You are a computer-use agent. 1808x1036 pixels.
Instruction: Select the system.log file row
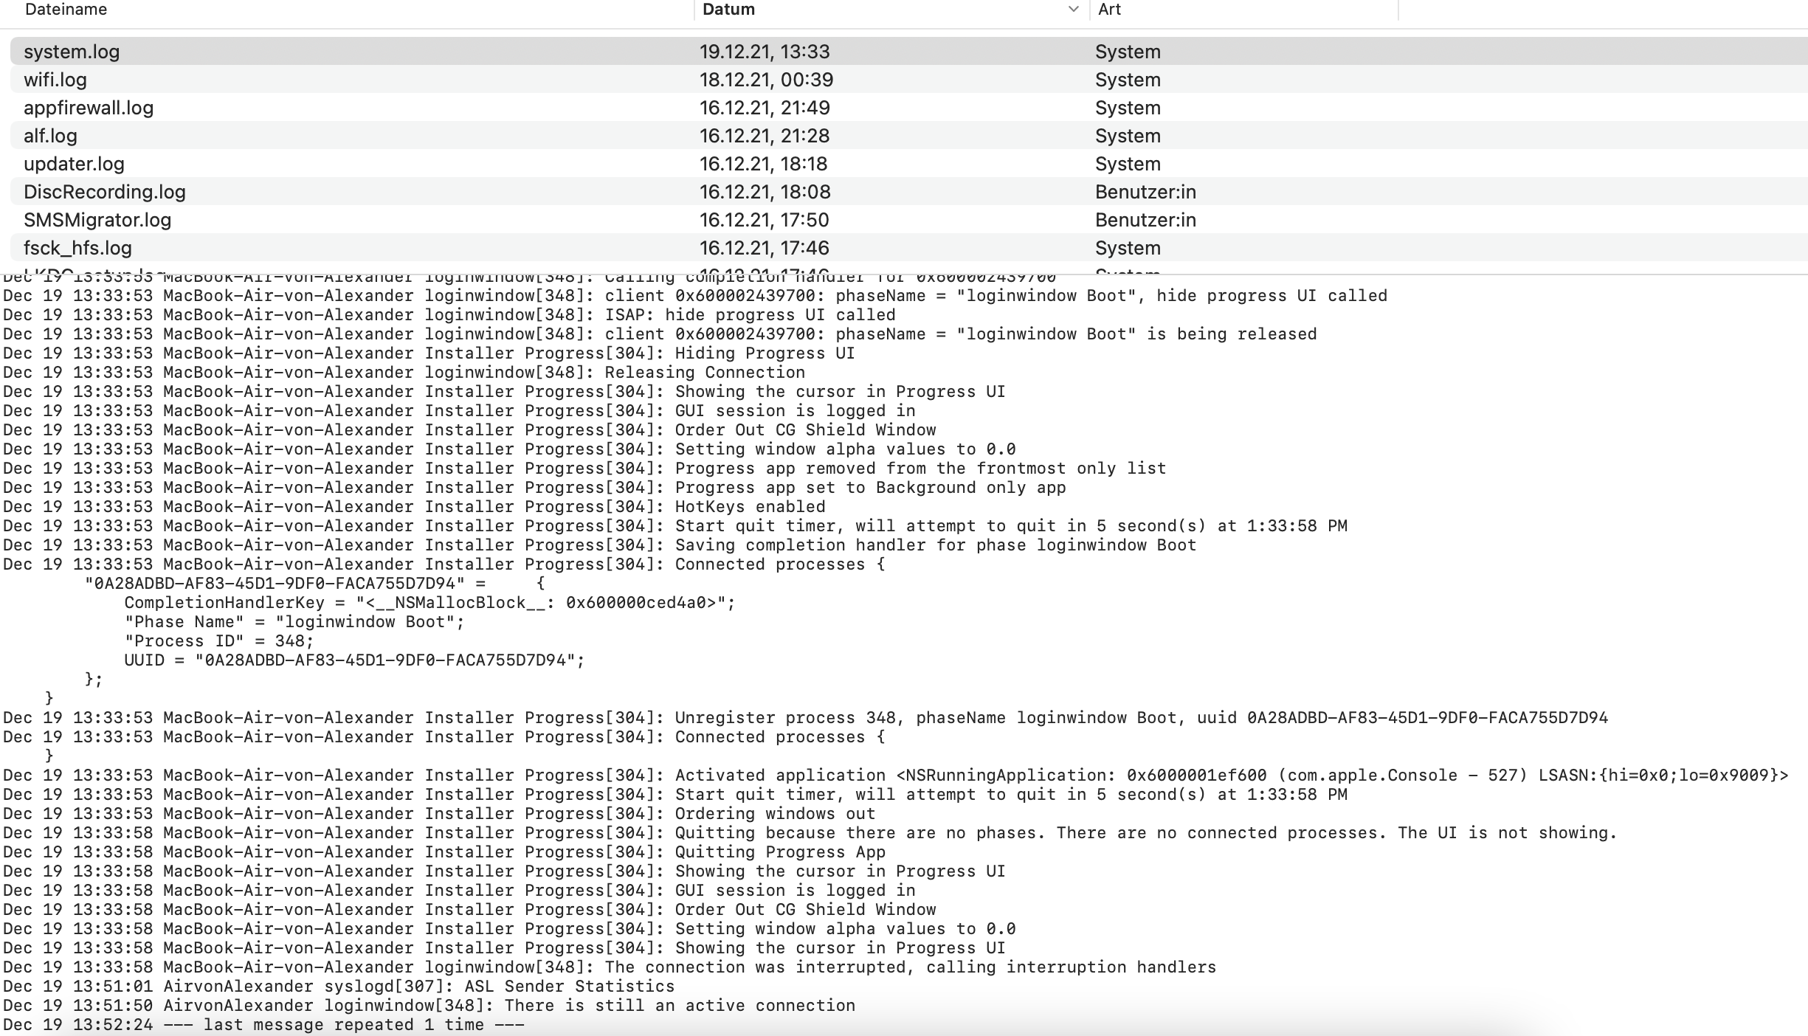pyautogui.click(x=72, y=52)
